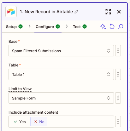Switch to the Configure tab

(48, 27)
